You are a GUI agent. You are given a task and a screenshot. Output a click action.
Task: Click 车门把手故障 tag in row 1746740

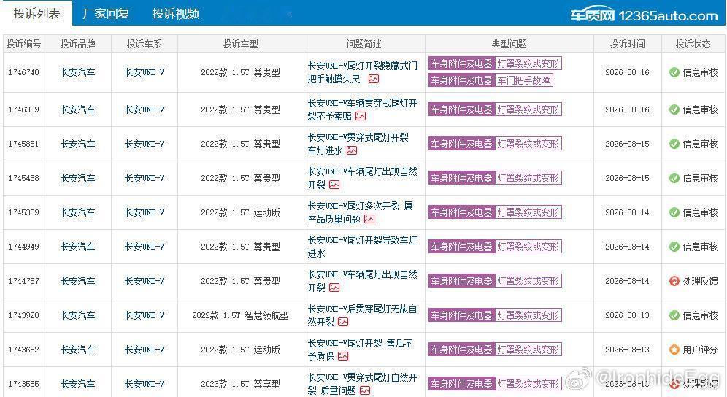coord(524,80)
